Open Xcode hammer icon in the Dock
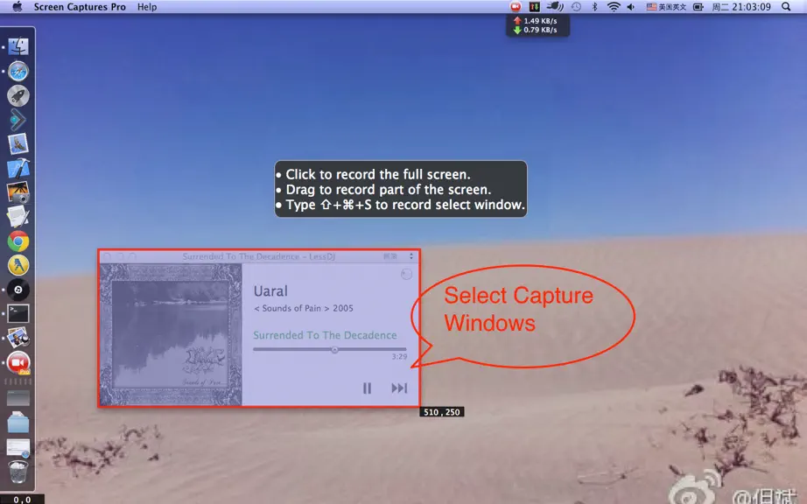This screenshot has height=504, width=807. click(18, 169)
